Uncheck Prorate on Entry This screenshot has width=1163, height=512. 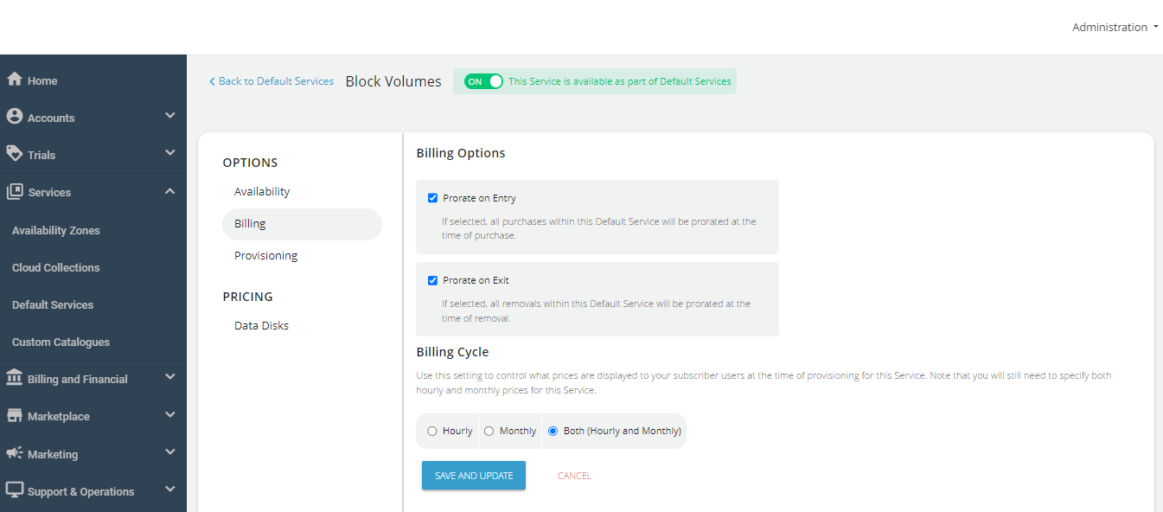pos(432,197)
